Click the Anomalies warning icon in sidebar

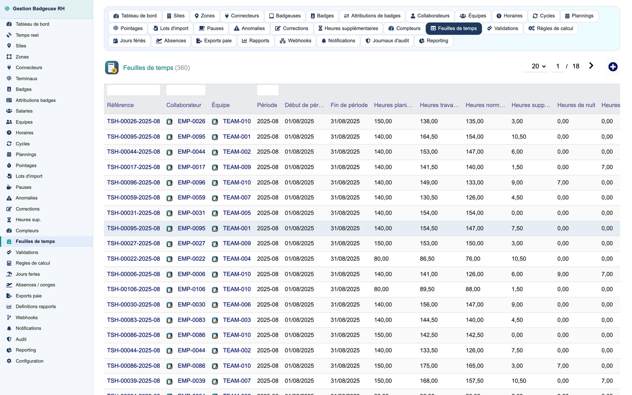(x=9, y=198)
